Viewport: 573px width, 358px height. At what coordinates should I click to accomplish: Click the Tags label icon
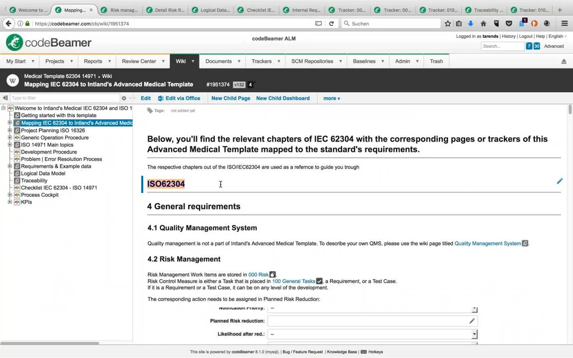pos(150,110)
